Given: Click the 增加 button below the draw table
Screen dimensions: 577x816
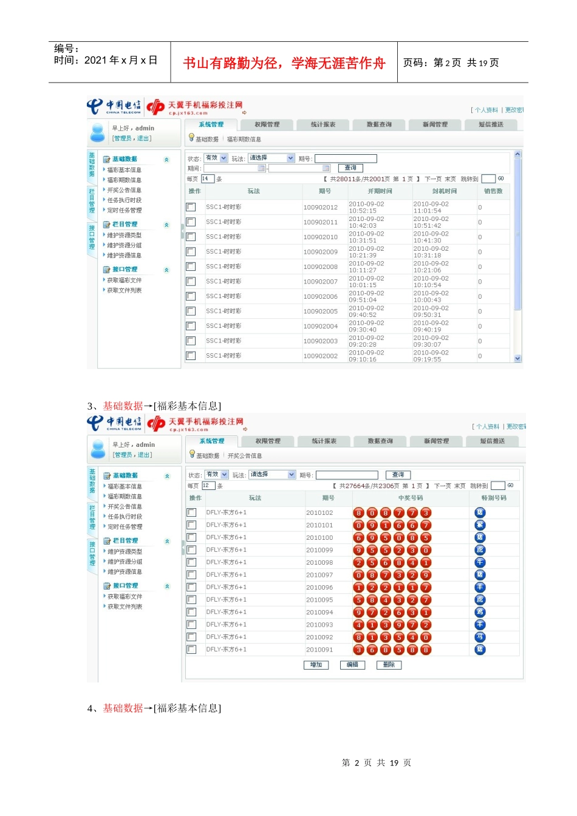Looking at the screenshot, I should point(316,665).
